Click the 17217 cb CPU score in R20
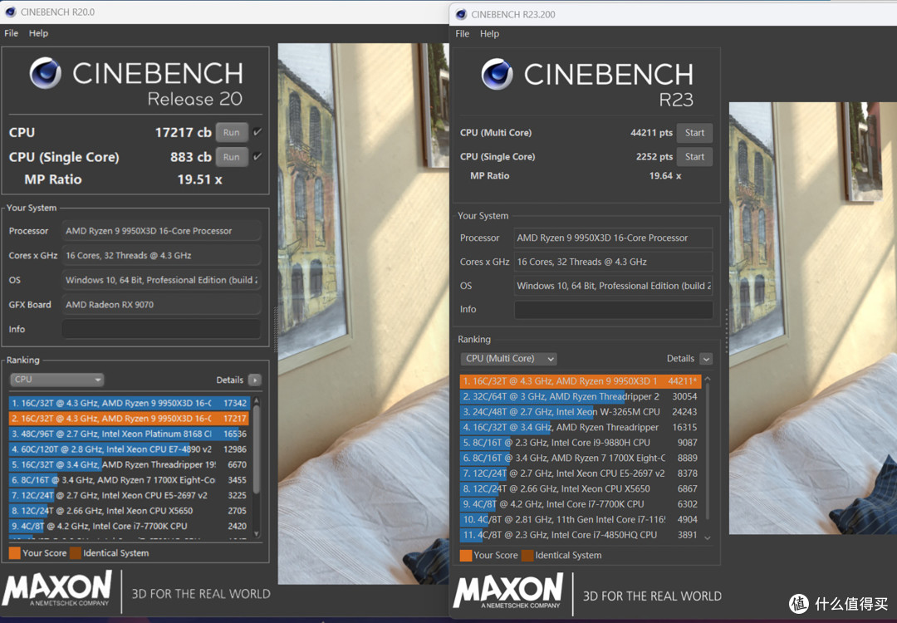 pos(183,132)
